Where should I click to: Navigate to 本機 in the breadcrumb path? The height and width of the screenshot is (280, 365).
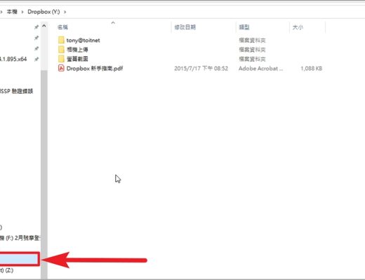point(12,12)
